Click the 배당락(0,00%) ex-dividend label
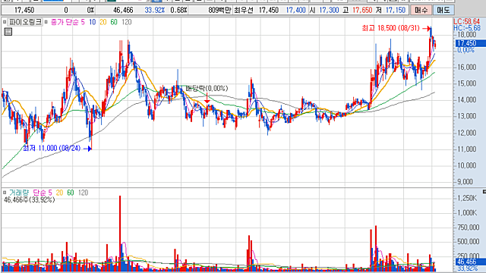The width and height of the screenshot is (486, 273). point(207,89)
